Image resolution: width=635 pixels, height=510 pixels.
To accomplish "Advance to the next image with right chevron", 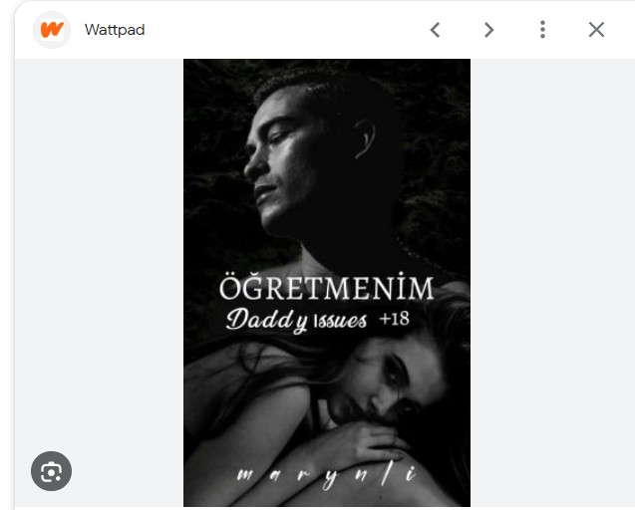I will coord(488,30).
